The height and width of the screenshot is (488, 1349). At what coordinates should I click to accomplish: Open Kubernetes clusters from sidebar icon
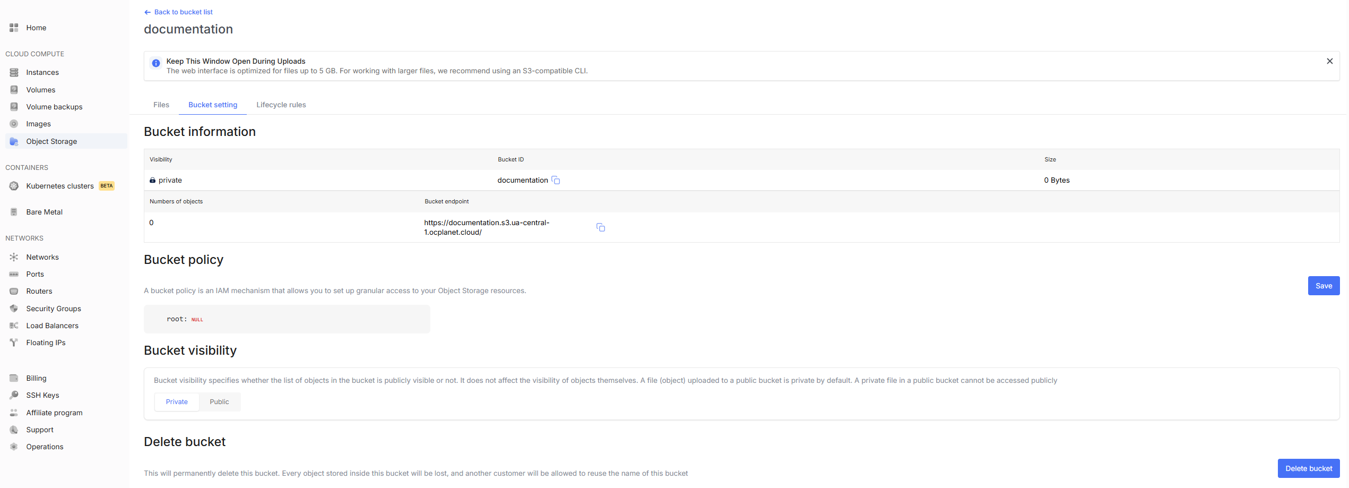tap(14, 186)
